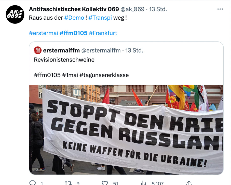Open the #erstermai hashtag
Screen dimensions: 231x185
44,33
